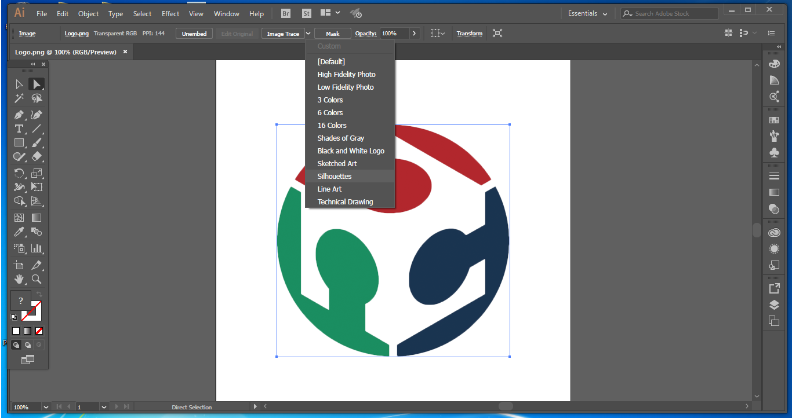Activate the Hand tool
Image resolution: width=792 pixels, height=418 pixels.
[19, 279]
